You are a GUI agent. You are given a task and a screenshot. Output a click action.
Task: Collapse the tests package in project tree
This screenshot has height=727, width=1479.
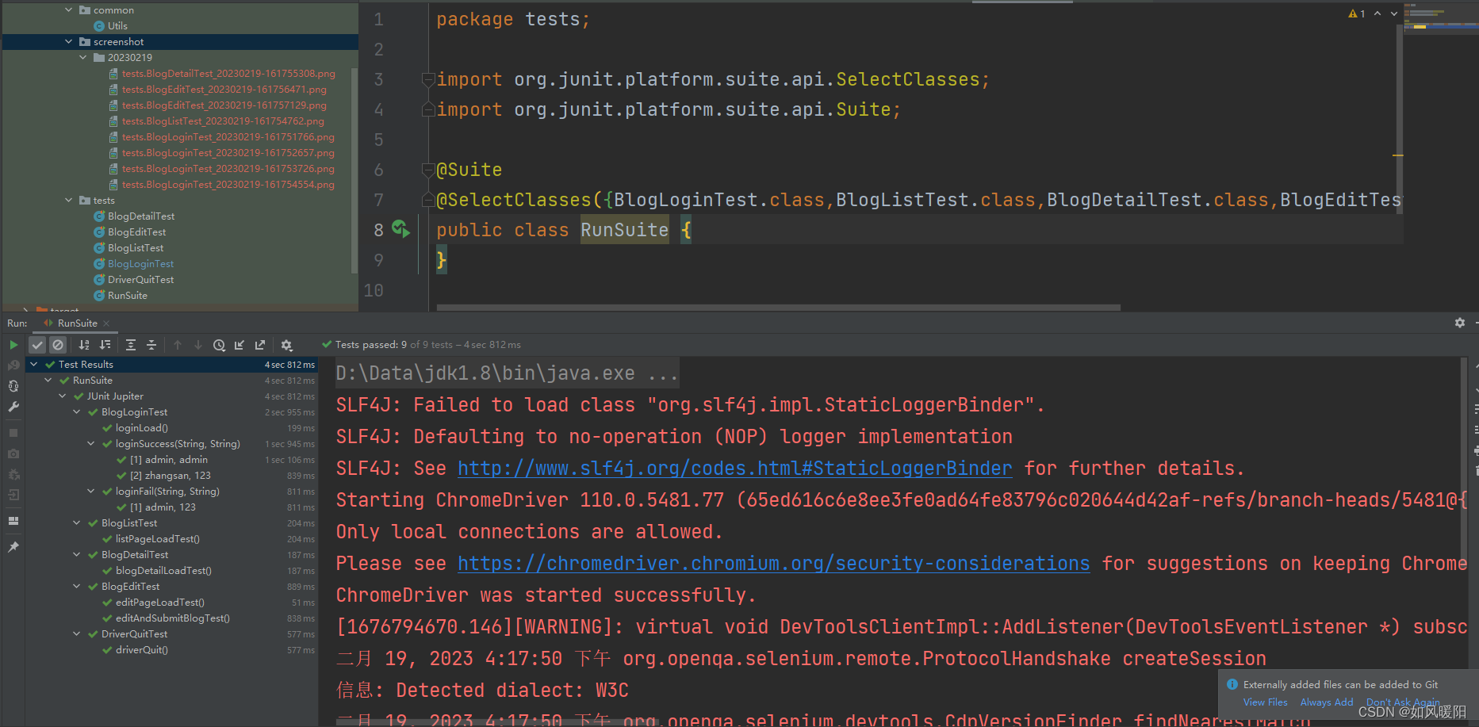68,201
